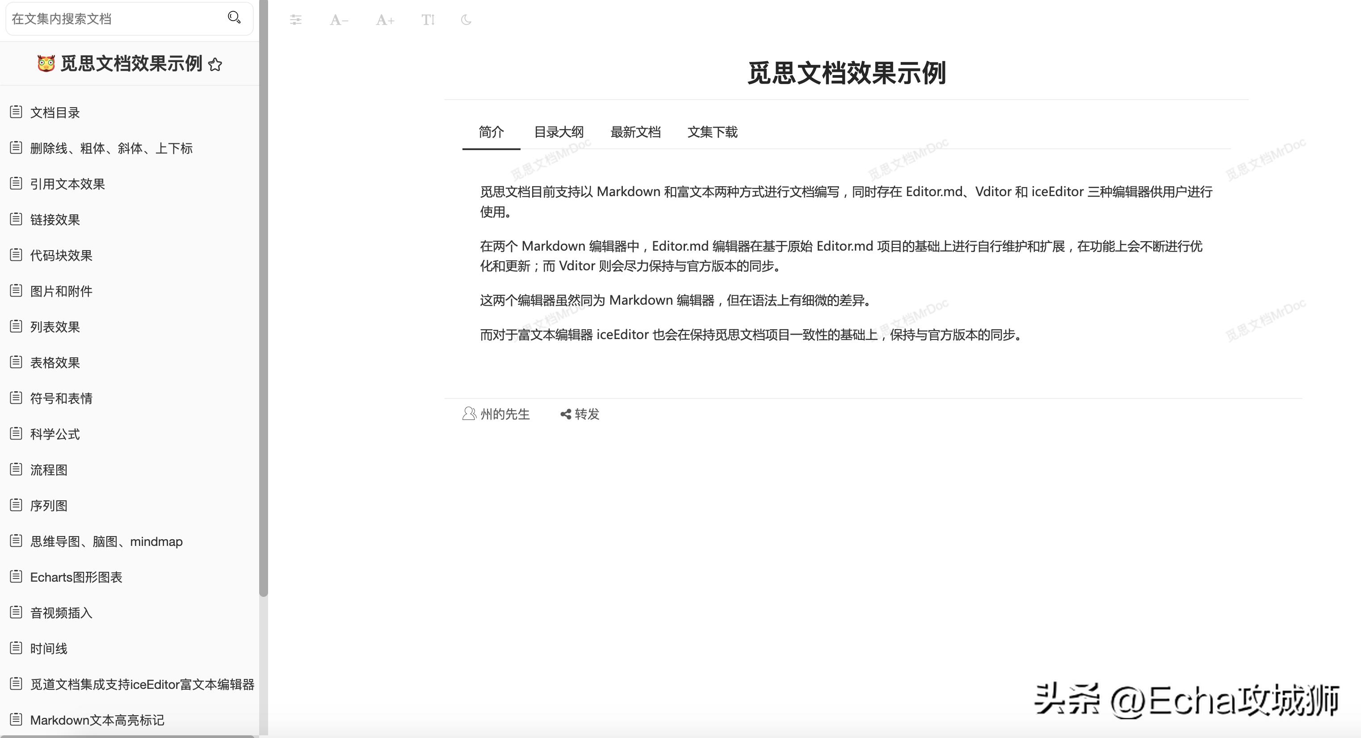This screenshot has width=1361, height=738.
Task: Click the 转发 share link
Action: pos(587,414)
